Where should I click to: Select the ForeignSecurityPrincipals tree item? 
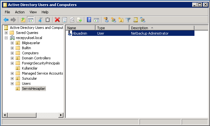click(x=41, y=63)
